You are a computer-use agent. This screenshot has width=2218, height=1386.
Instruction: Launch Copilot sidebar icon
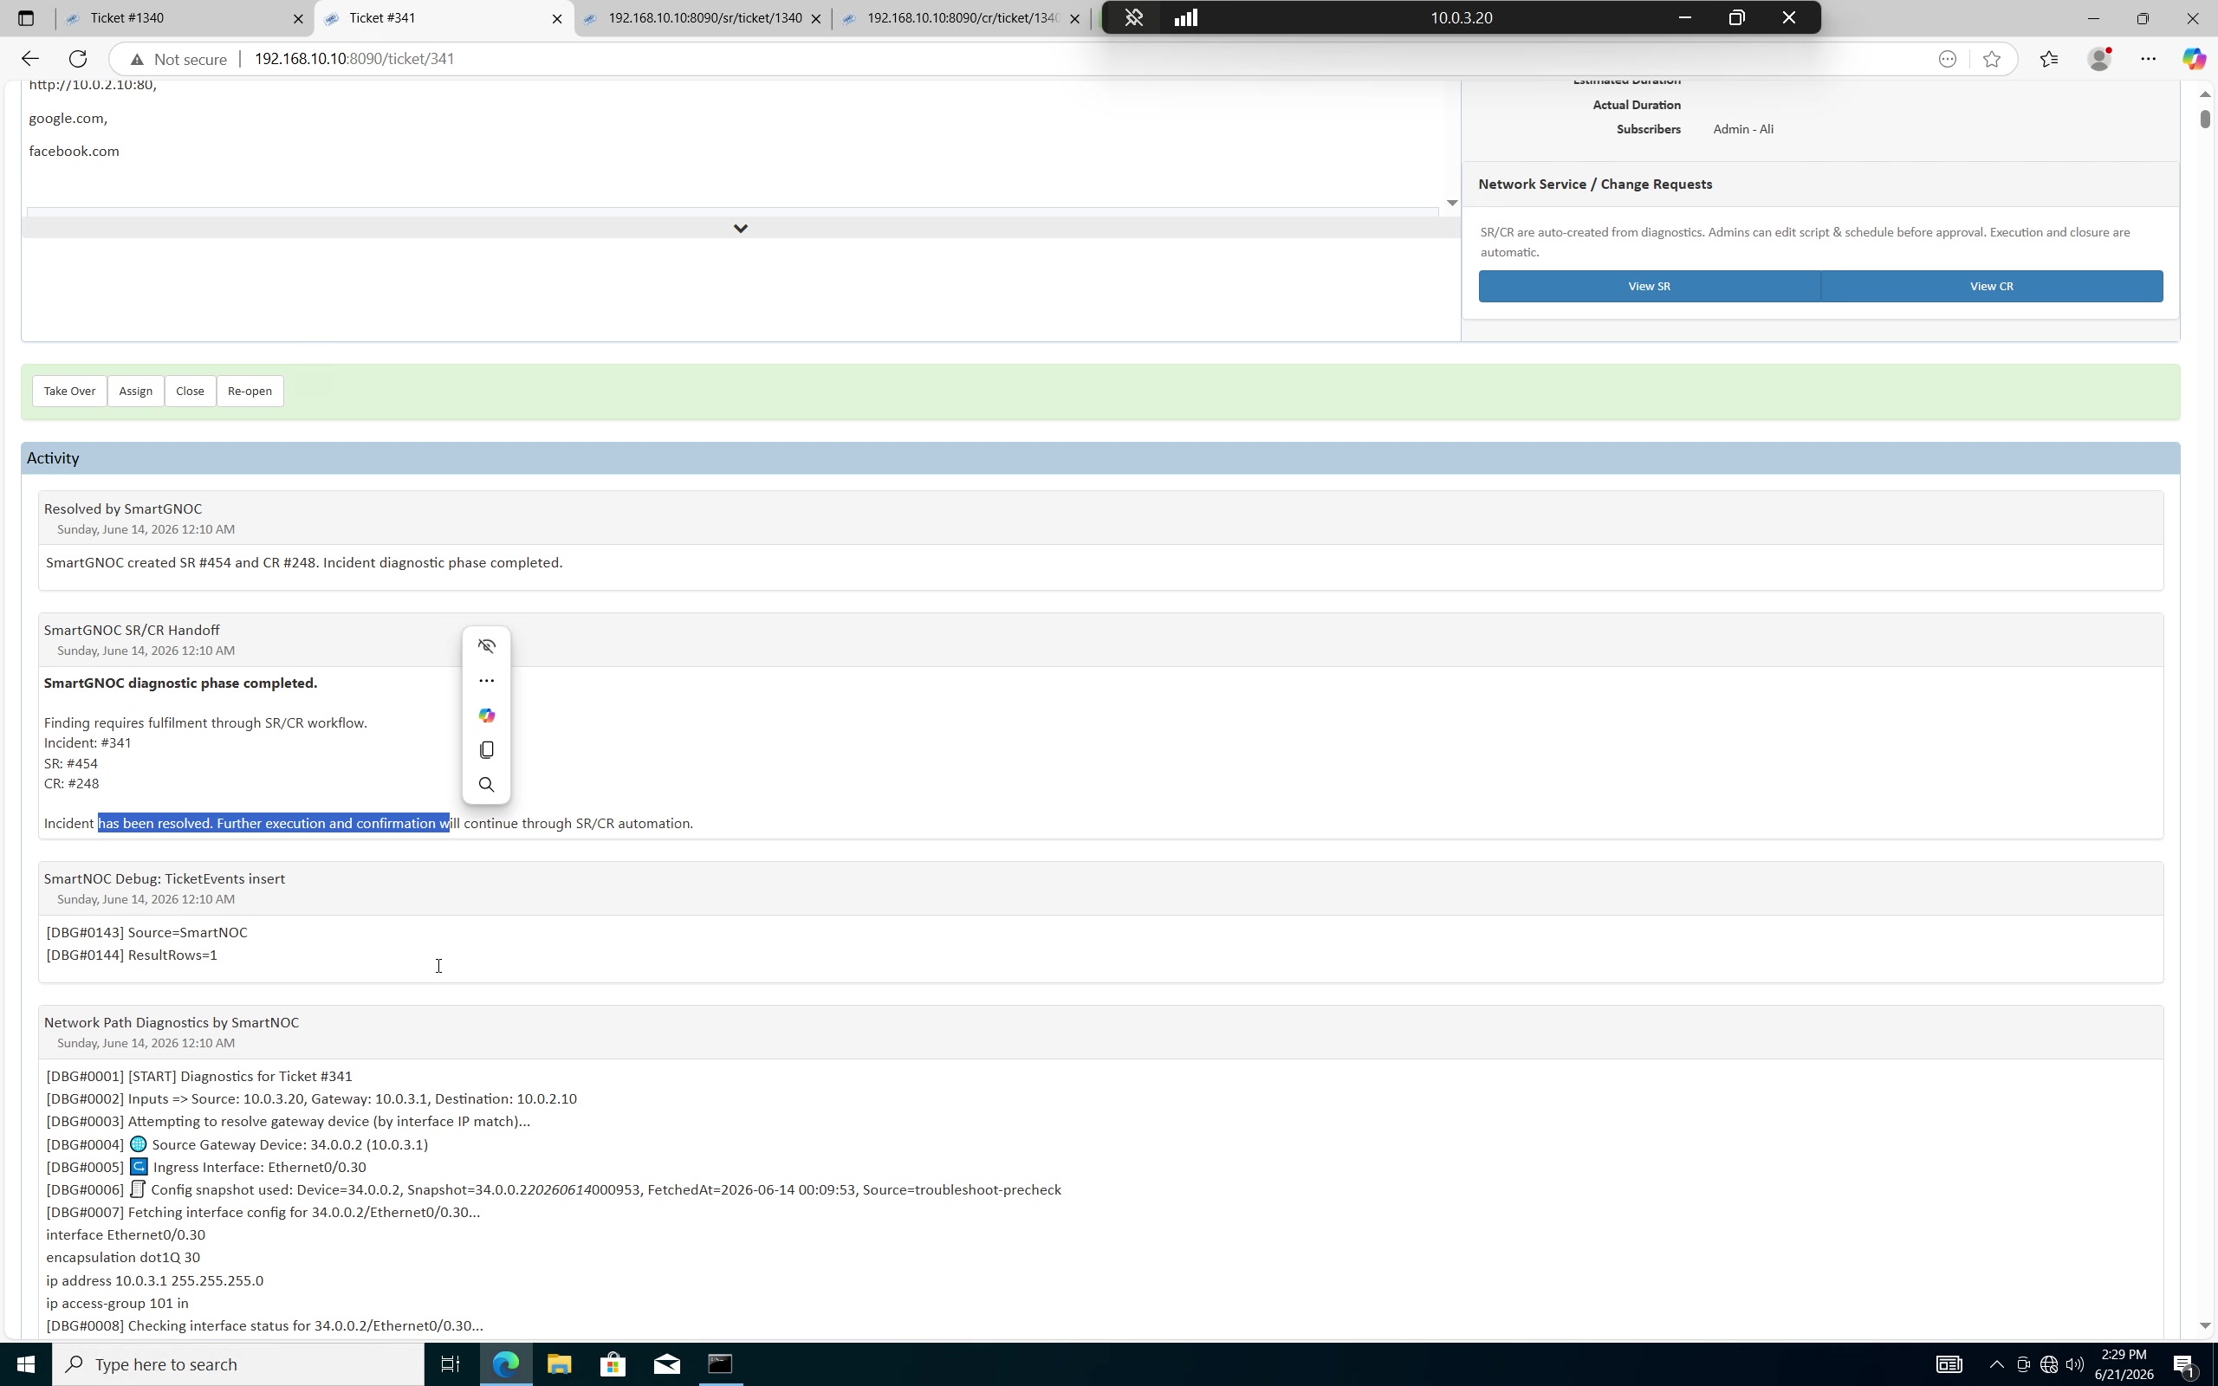(2194, 59)
